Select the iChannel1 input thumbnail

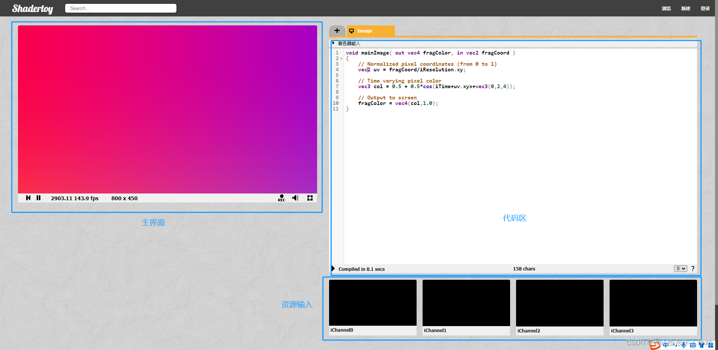466,303
